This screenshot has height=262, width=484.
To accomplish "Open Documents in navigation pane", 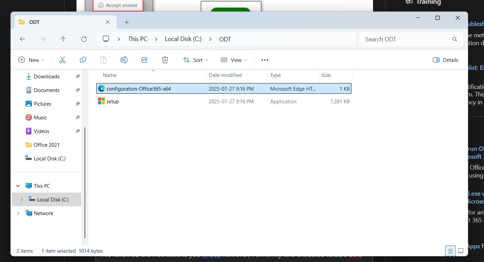I will [47, 90].
